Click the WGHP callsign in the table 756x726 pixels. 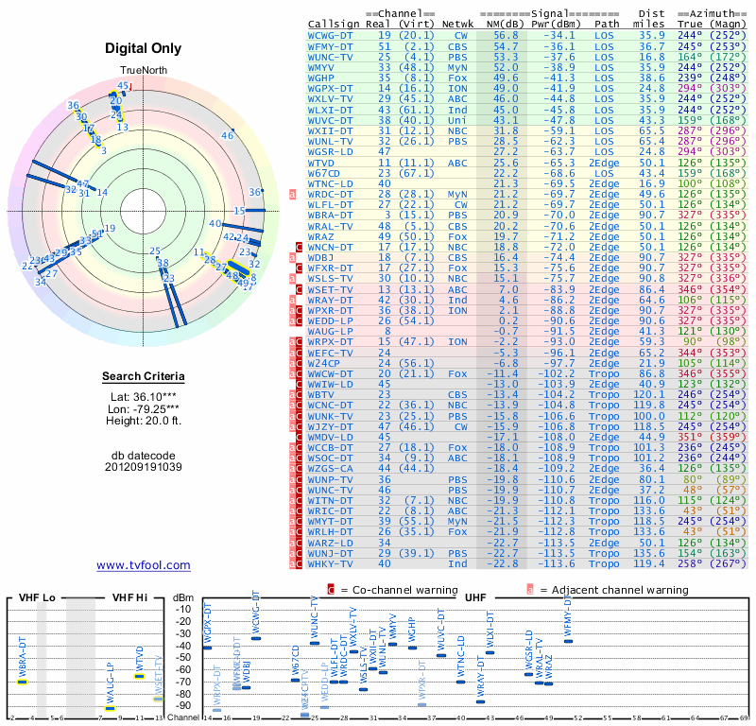coord(321,78)
